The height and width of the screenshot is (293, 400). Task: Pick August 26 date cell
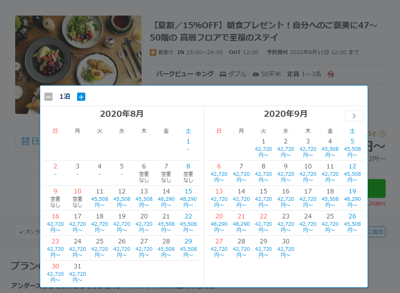122,248
